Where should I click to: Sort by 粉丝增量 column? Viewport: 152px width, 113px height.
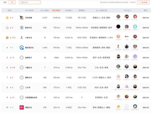coord(57,11)
